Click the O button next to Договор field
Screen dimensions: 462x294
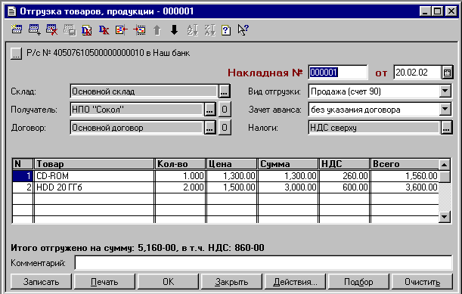click(x=225, y=128)
